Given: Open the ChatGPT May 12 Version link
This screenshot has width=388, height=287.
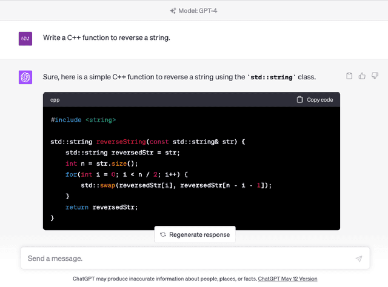Looking at the screenshot, I should (287, 279).
